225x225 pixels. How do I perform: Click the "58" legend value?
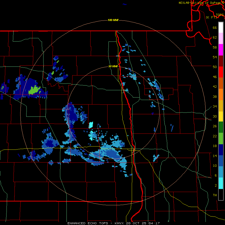click(x=215, y=47)
